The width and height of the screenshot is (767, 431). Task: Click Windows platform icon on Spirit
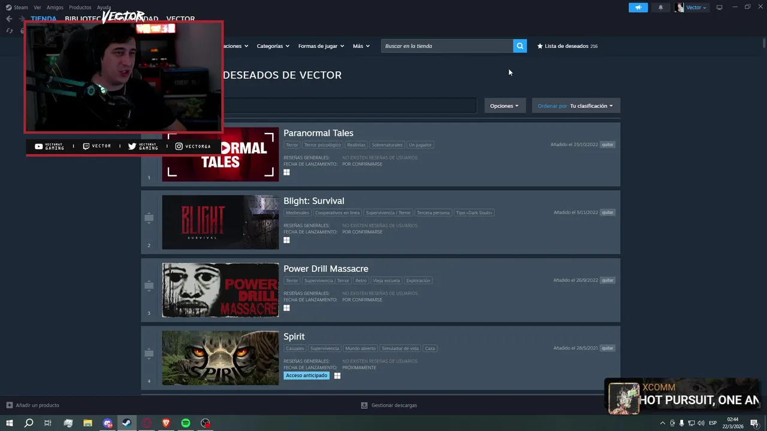coord(337,375)
